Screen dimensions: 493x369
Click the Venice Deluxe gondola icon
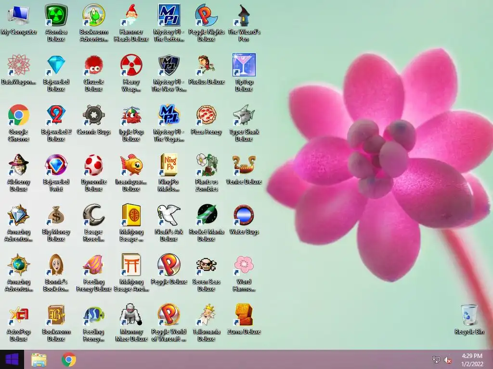(244, 165)
